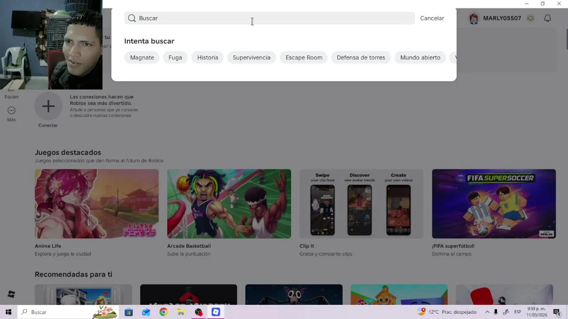This screenshot has width=568, height=319.
Task: Open the recording app taskbar icon
Action: (x=198, y=312)
